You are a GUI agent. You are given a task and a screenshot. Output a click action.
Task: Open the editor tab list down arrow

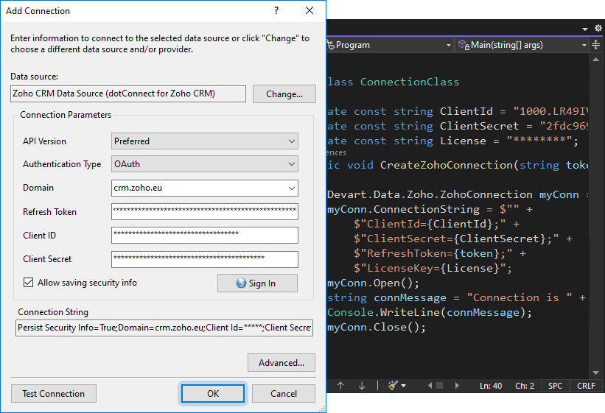(x=585, y=29)
